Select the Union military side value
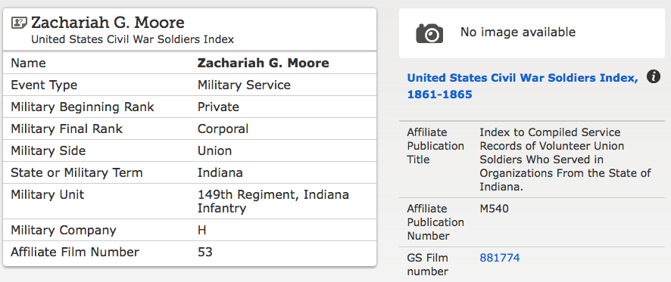Screen dimensions: 671x282 pyautogui.click(x=214, y=150)
